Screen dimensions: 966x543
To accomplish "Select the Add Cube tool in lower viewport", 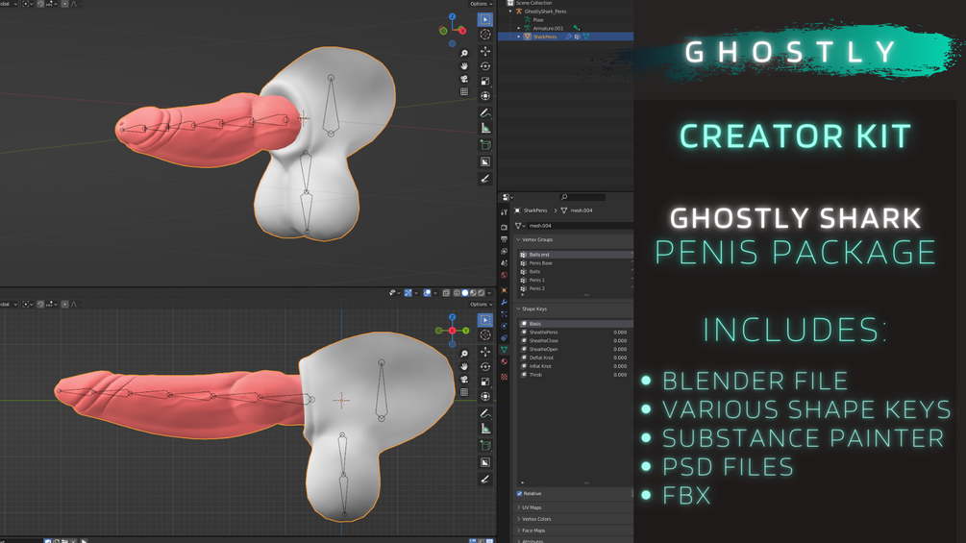I will pyautogui.click(x=485, y=446).
